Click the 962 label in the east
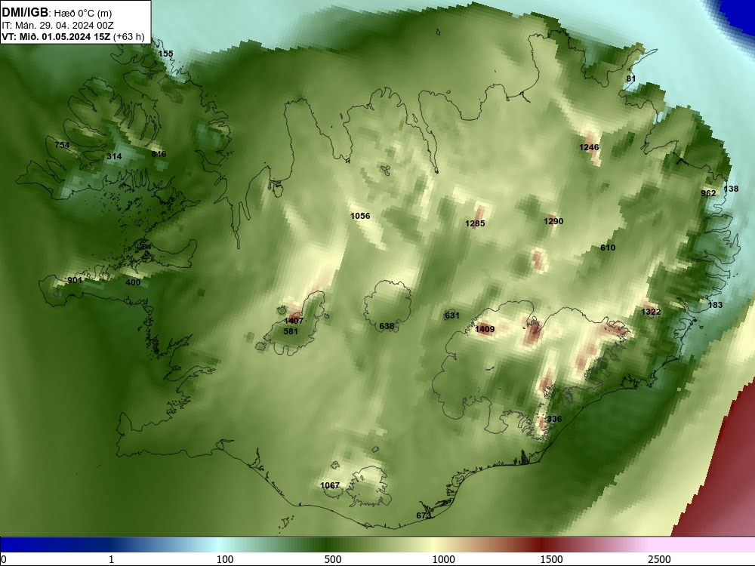 click(x=708, y=193)
